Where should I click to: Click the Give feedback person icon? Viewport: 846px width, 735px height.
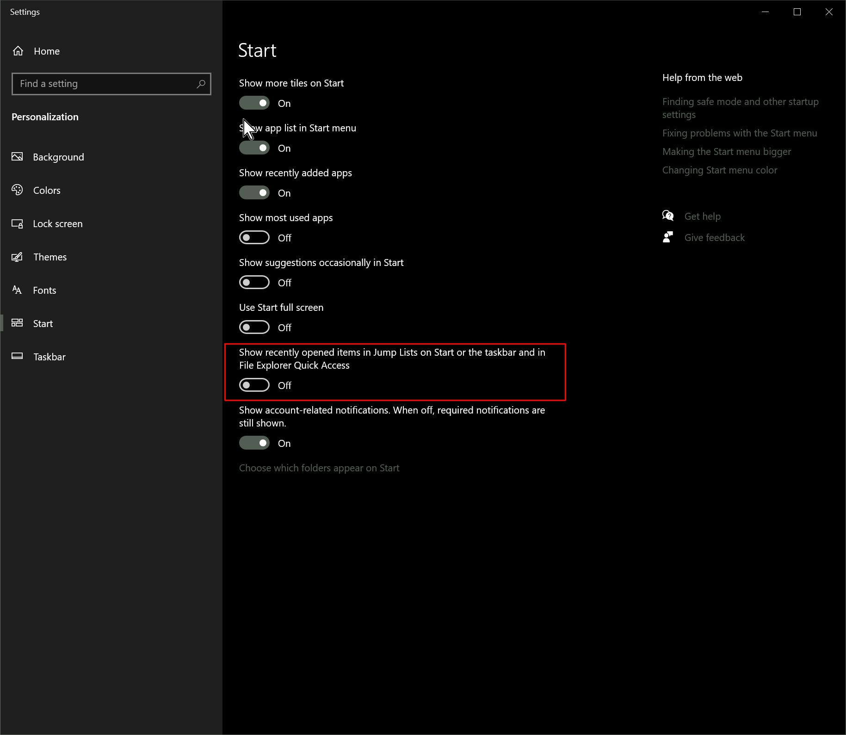tap(668, 237)
